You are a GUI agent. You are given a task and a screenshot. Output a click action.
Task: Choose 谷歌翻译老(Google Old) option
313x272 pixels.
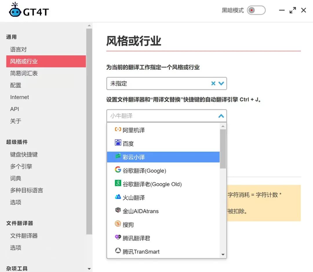coord(163,184)
